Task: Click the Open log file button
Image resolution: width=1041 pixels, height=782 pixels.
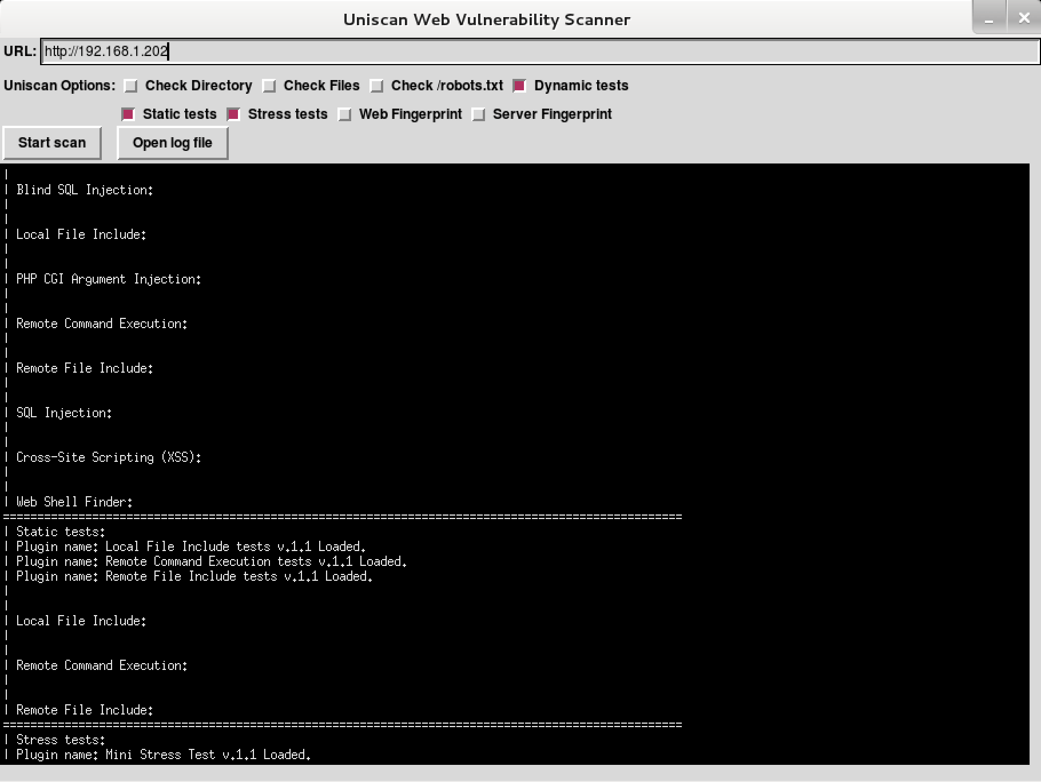Action: 172,143
